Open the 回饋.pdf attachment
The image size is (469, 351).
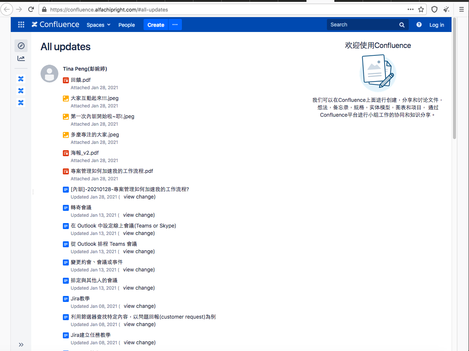click(x=81, y=80)
